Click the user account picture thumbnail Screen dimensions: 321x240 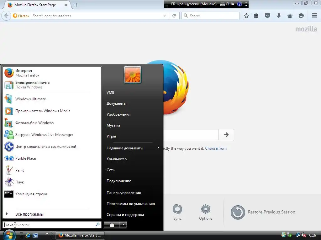pos(133,75)
